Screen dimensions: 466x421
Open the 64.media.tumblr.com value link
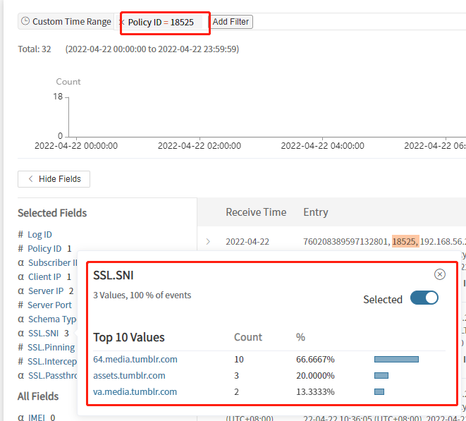[x=135, y=359]
